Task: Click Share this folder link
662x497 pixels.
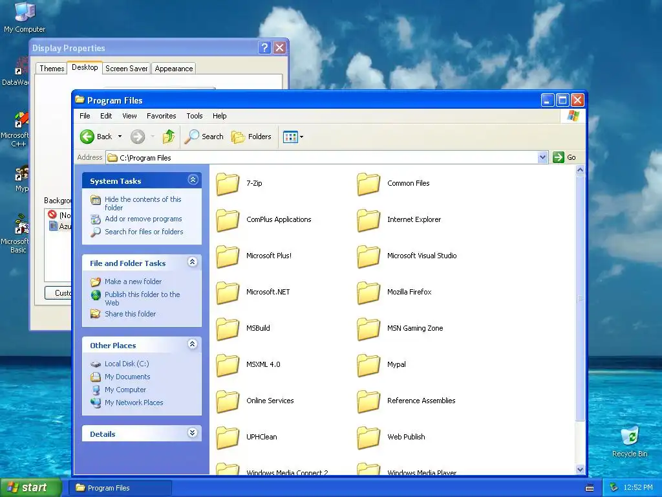Action: 130,314
